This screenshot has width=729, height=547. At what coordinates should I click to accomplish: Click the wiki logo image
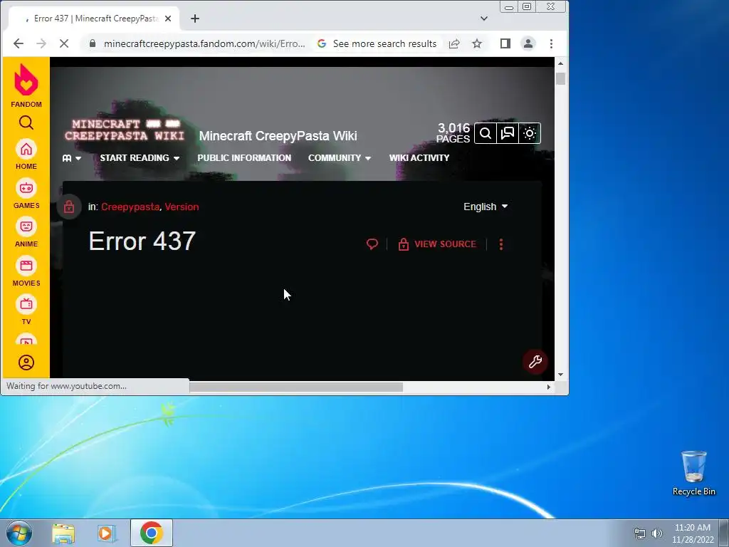[124, 130]
